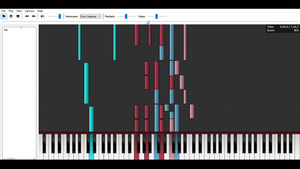Open the Play menu
This screenshot has height=169, width=300.
(x=11, y=11)
